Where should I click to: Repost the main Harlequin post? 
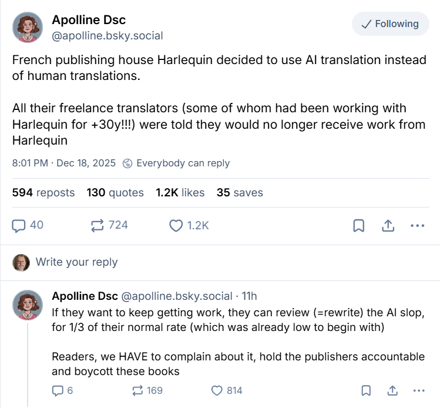[x=97, y=225]
